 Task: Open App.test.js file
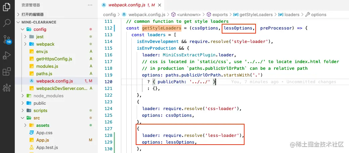point(47,147)
